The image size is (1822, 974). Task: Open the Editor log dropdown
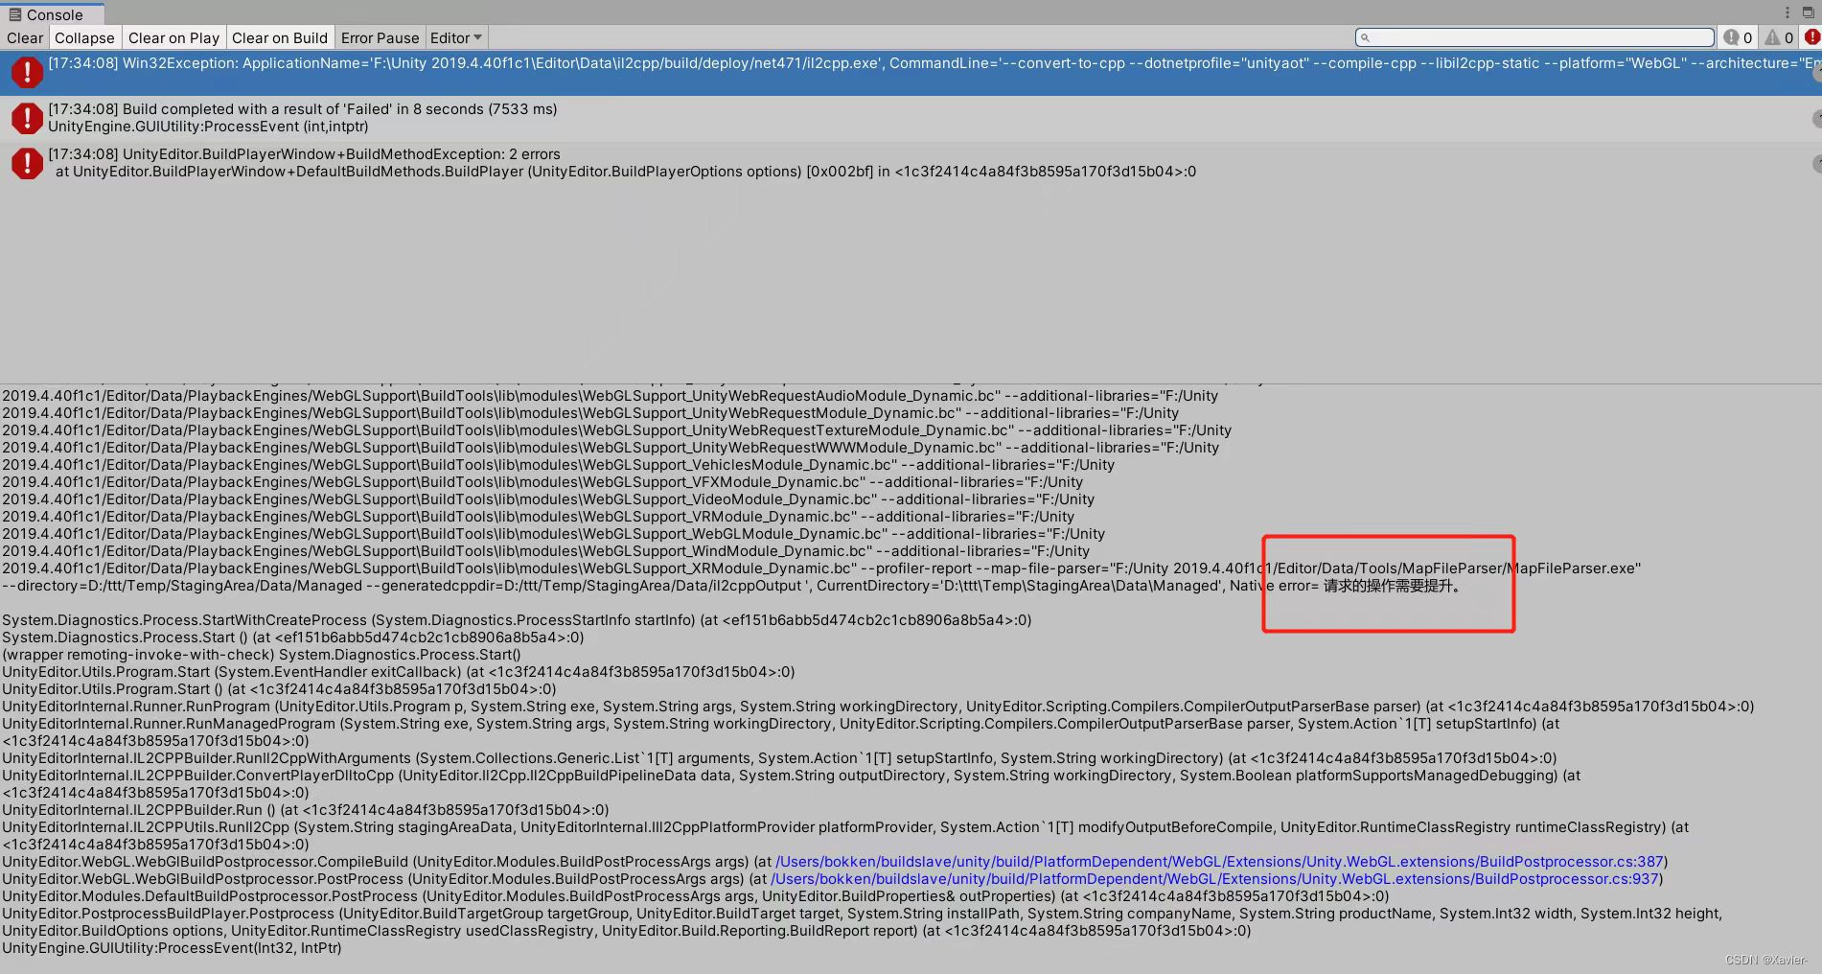pos(455,37)
